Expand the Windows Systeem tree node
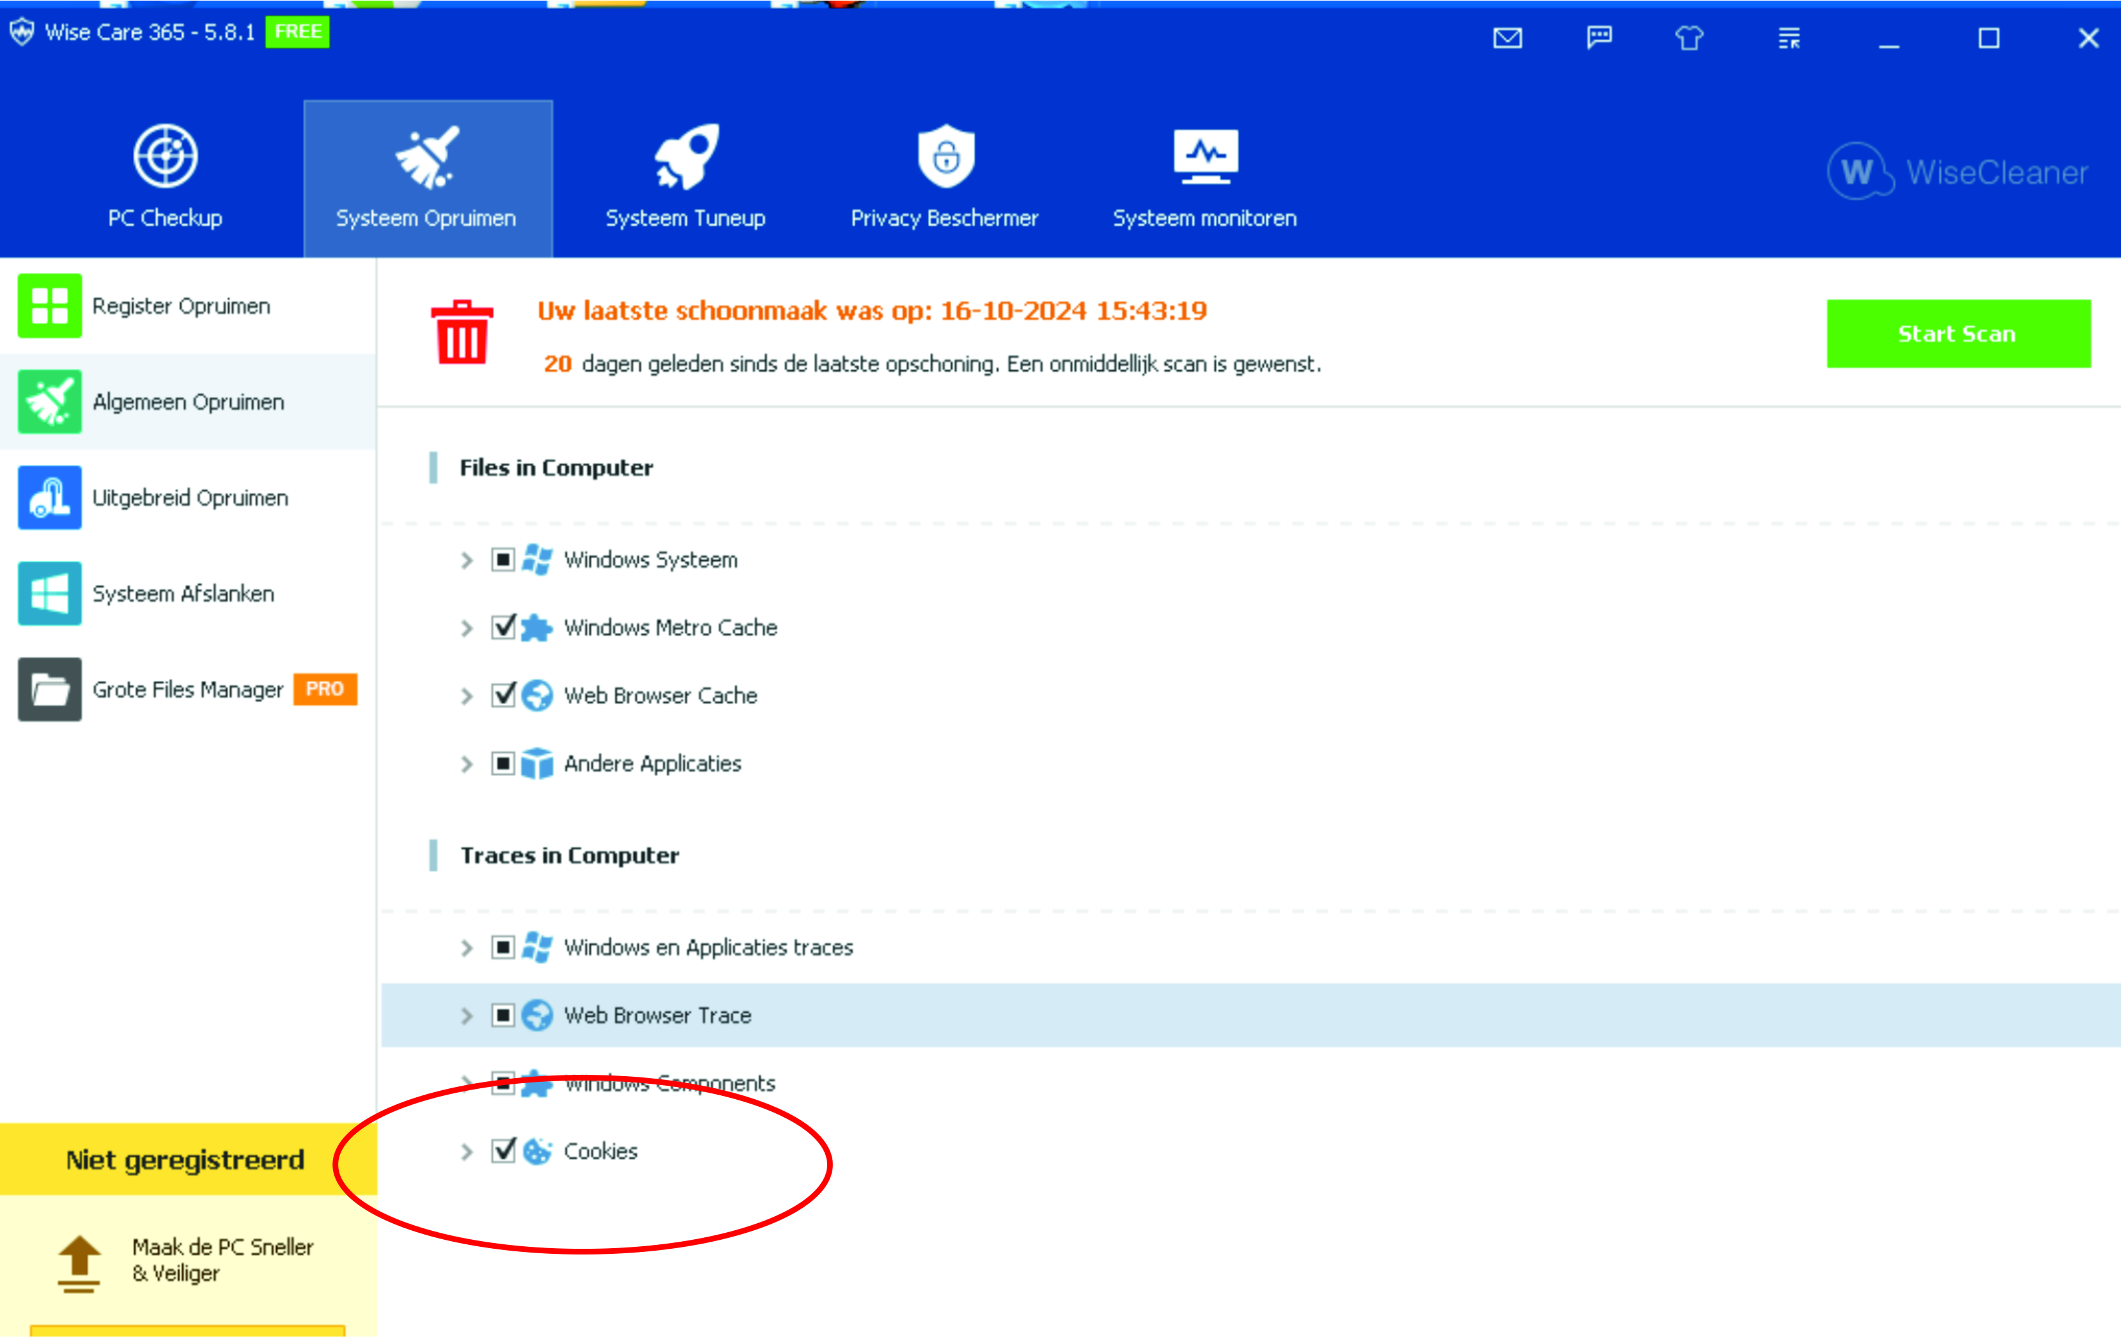 tap(467, 560)
